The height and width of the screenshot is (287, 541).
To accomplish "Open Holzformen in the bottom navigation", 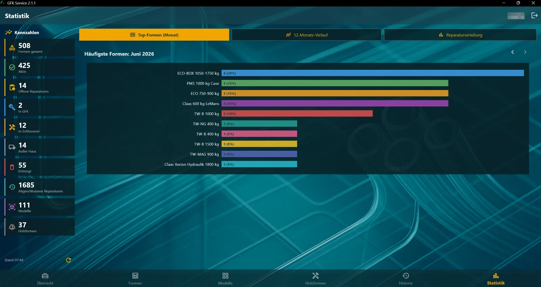I will click(315, 279).
